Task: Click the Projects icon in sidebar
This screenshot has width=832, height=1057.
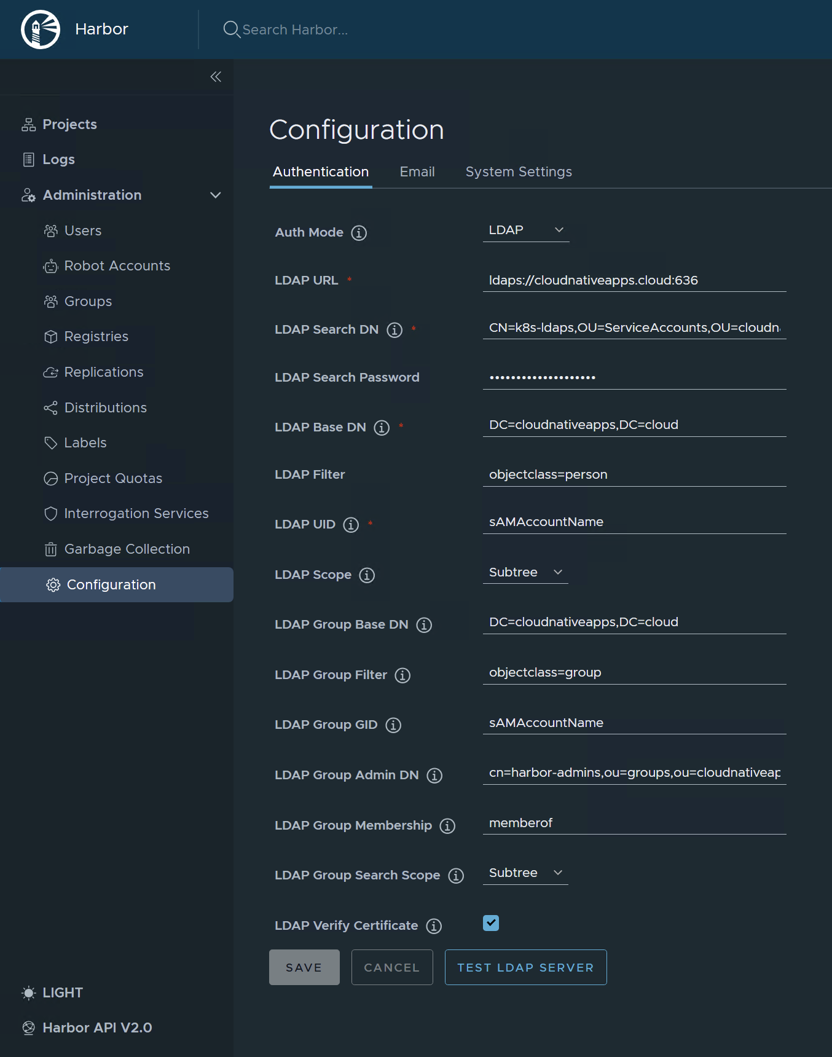Action: pos(28,125)
